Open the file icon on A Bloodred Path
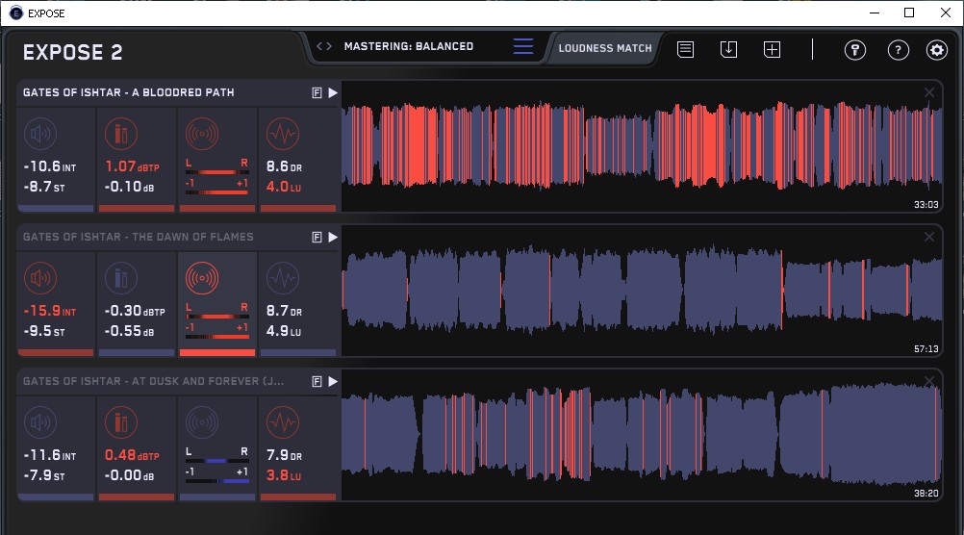 coord(317,93)
